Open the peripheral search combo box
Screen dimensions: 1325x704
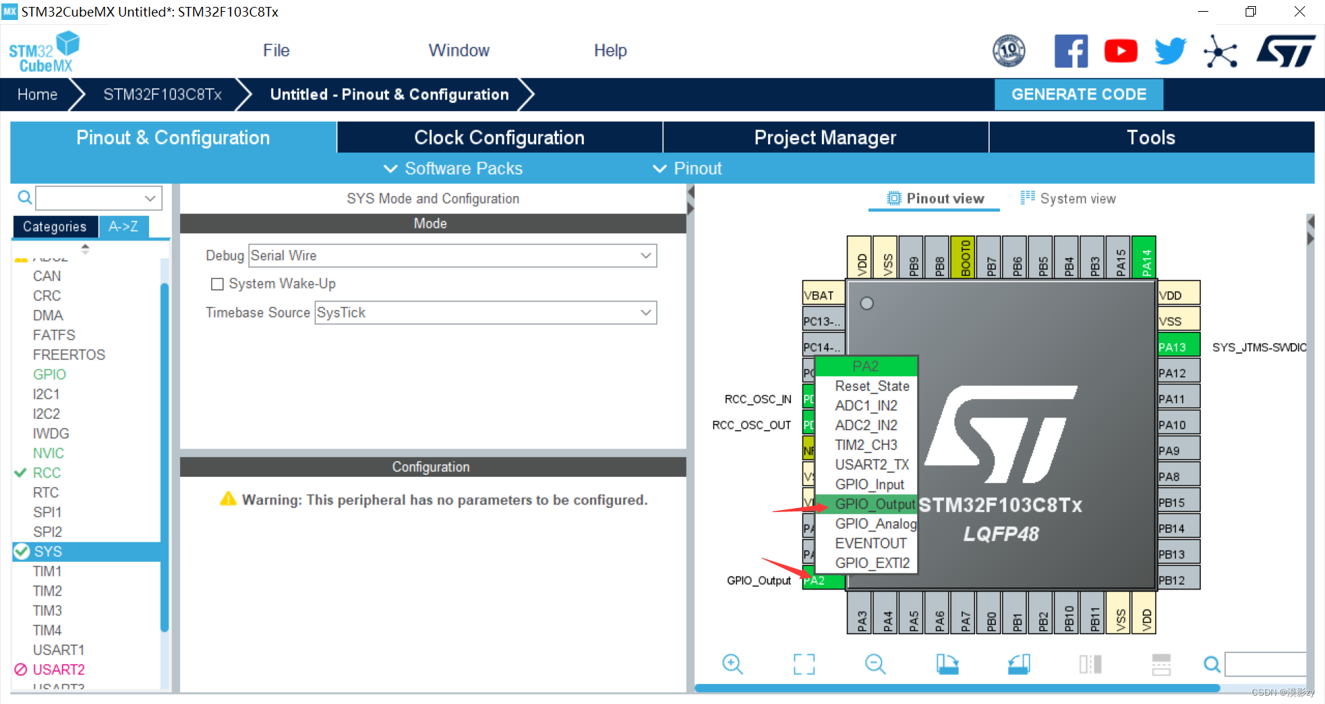click(x=99, y=198)
